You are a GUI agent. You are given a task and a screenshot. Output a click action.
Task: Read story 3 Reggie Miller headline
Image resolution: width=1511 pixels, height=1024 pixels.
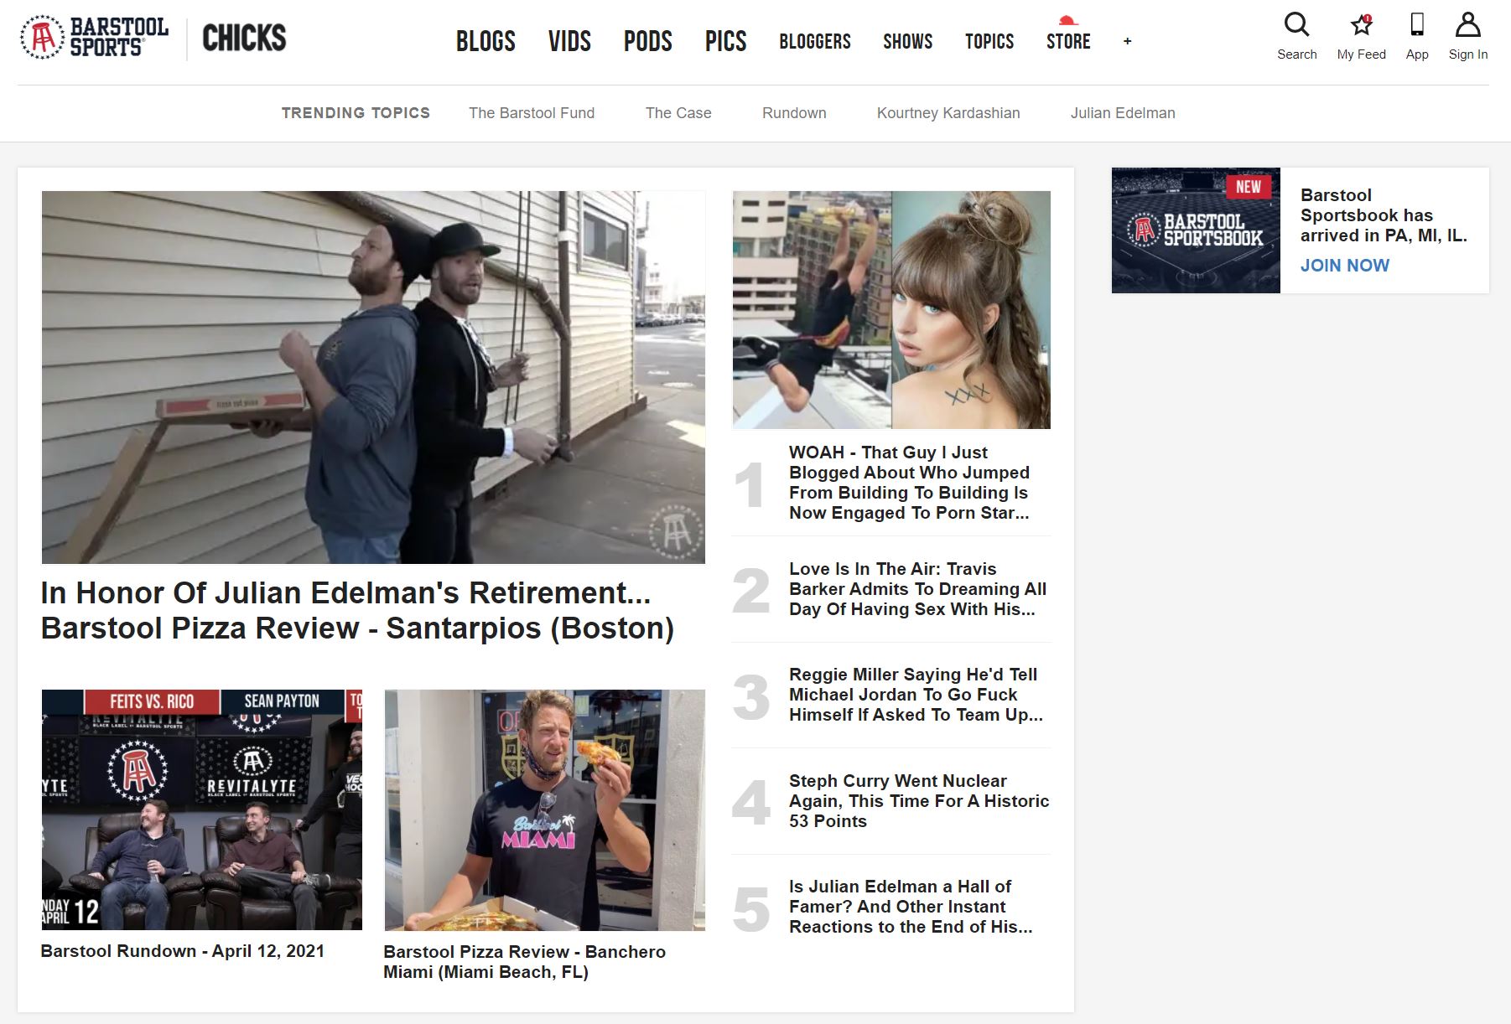pyautogui.click(x=916, y=695)
